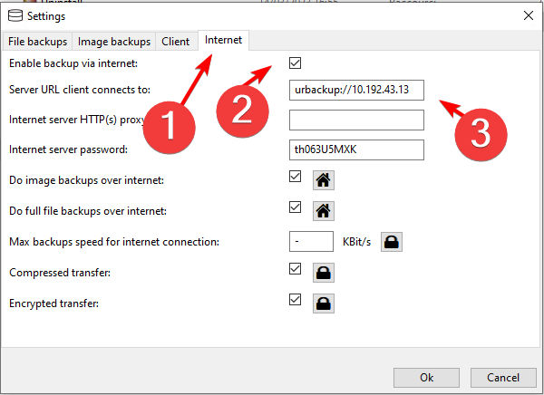The width and height of the screenshot is (544, 395).
Task: Select the Client tab
Action: pyautogui.click(x=176, y=42)
